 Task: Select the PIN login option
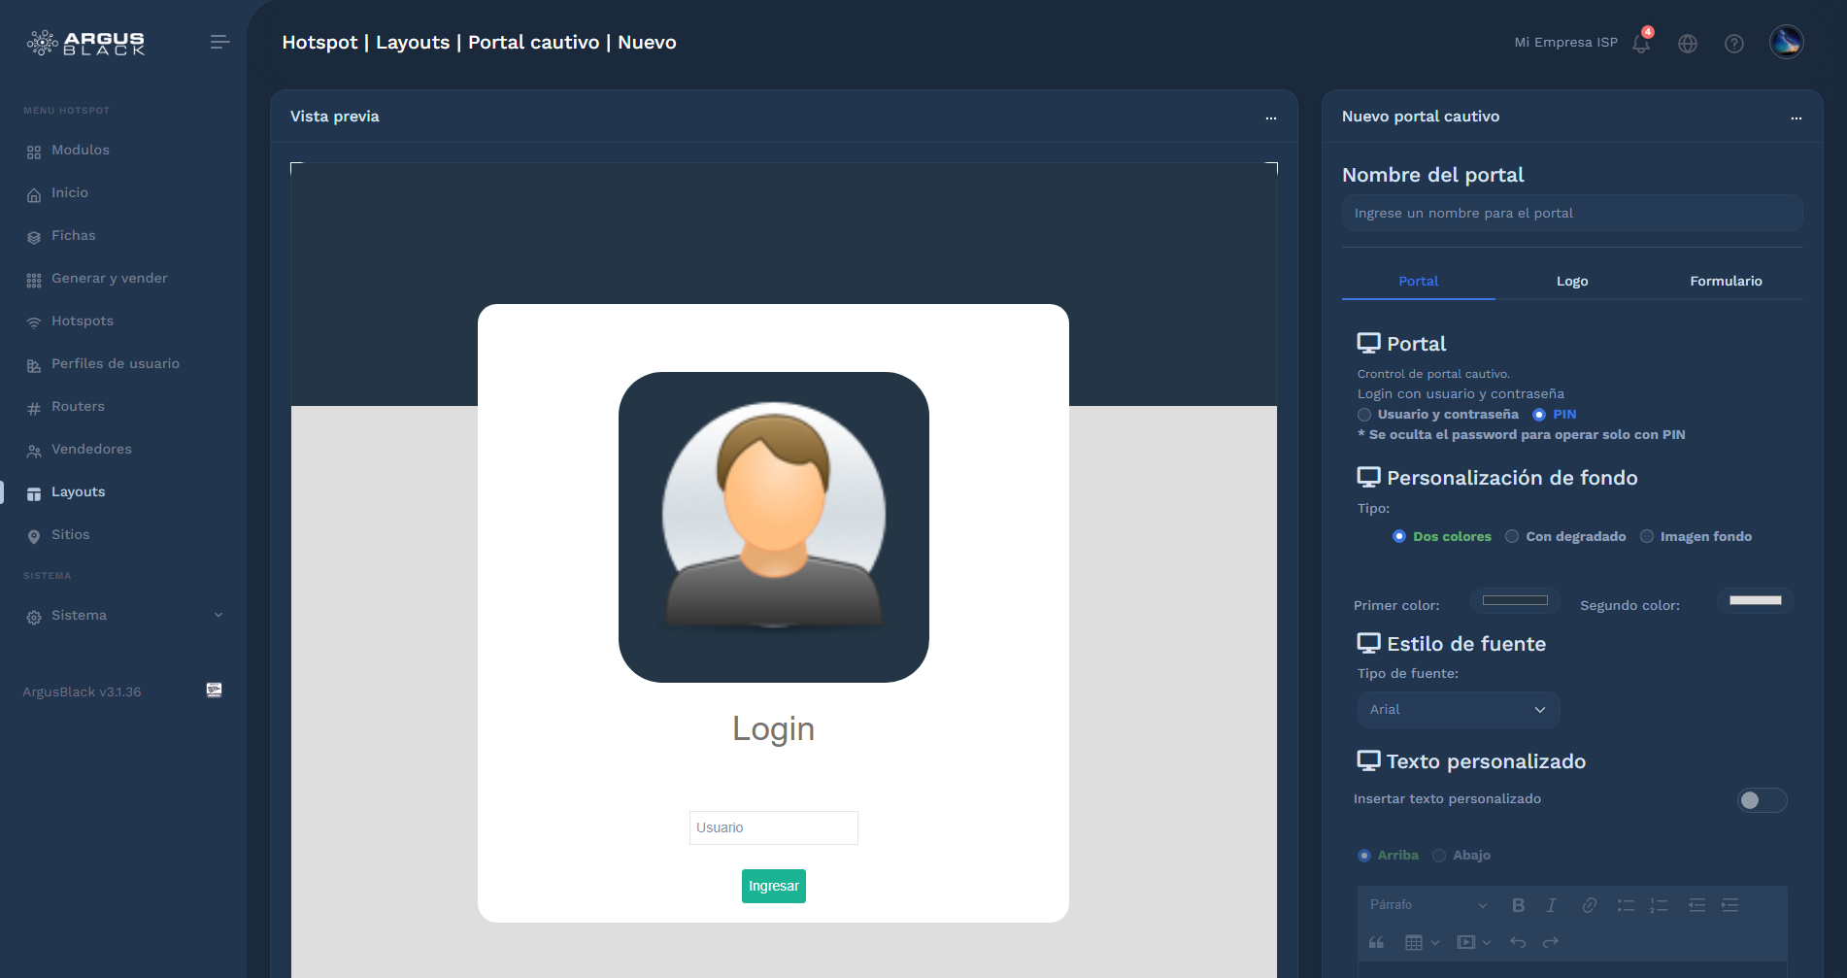pyautogui.click(x=1540, y=414)
